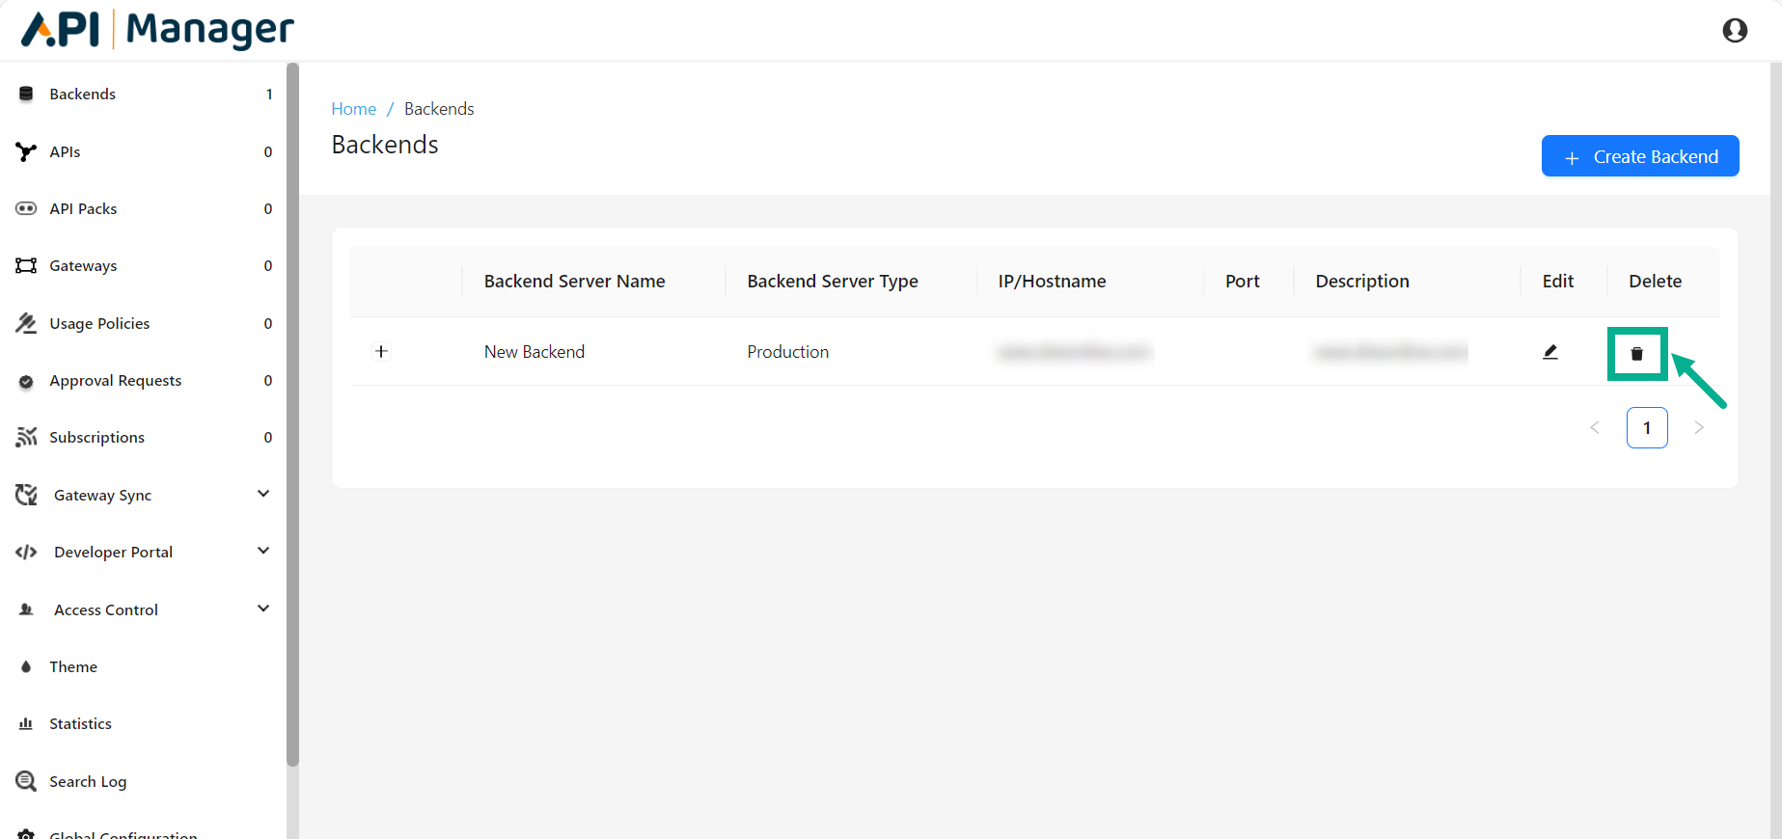Go to Home breadcrumb link
Viewport: 1782px width, 839px height.
click(354, 109)
